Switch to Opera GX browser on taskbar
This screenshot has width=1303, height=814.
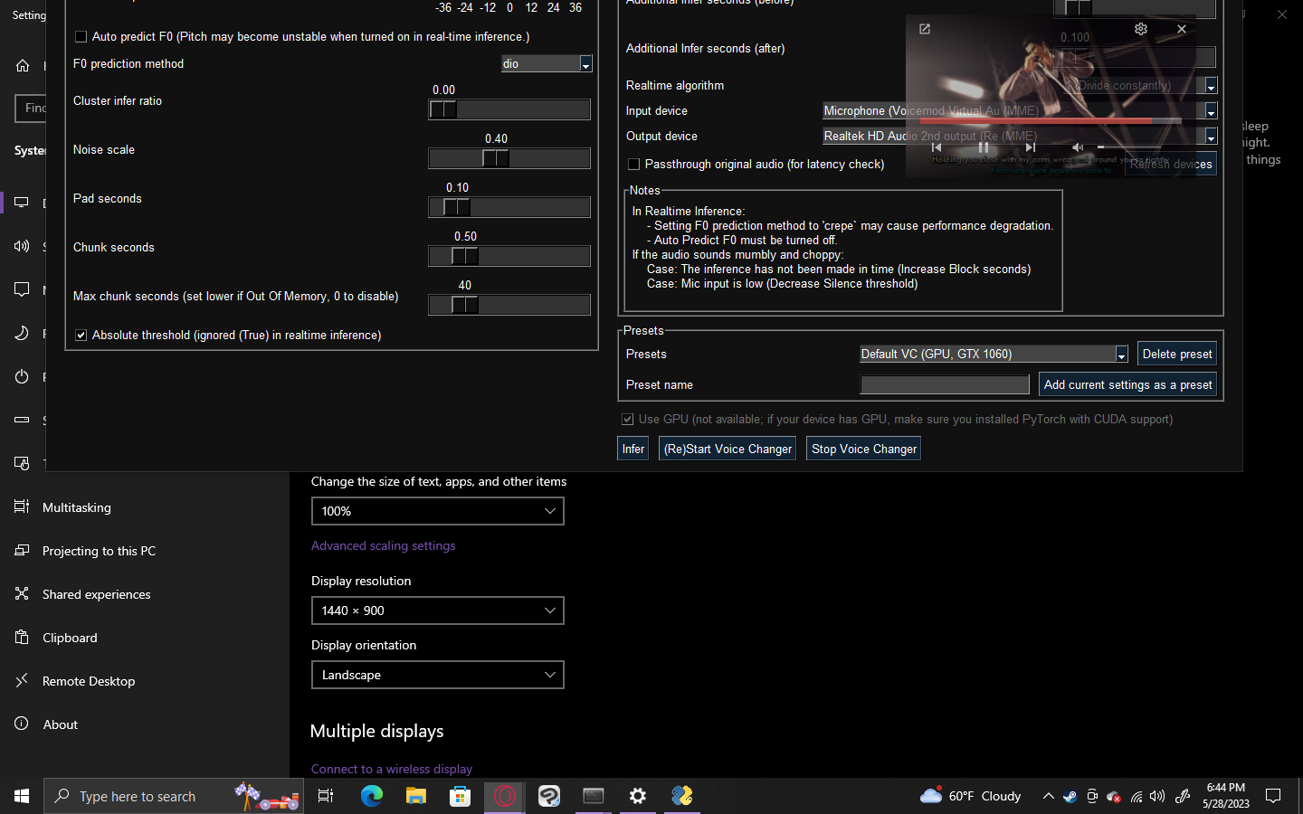(505, 796)
